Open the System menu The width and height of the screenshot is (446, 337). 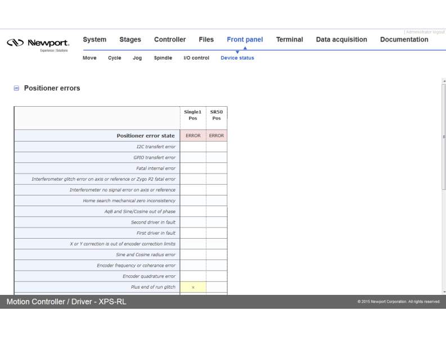coord(94,40)
